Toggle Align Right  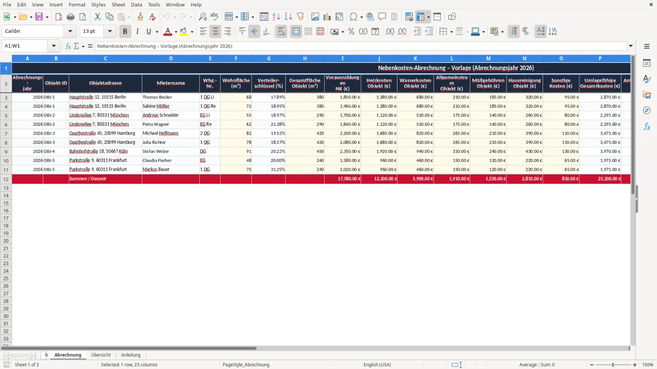[x=228, y=32]
